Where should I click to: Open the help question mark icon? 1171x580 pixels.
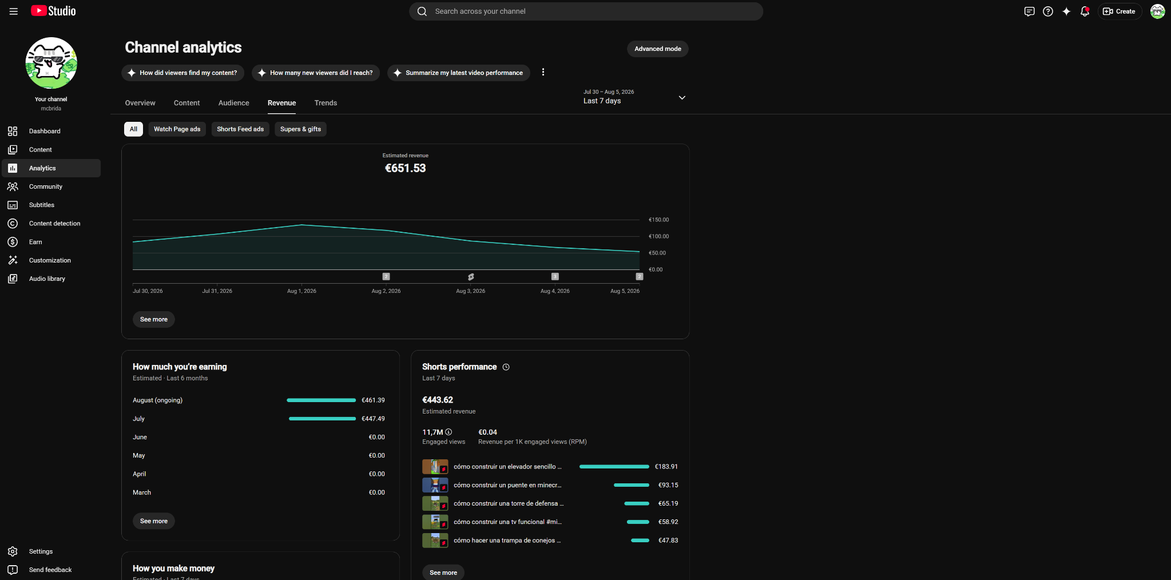point(1048,11)
